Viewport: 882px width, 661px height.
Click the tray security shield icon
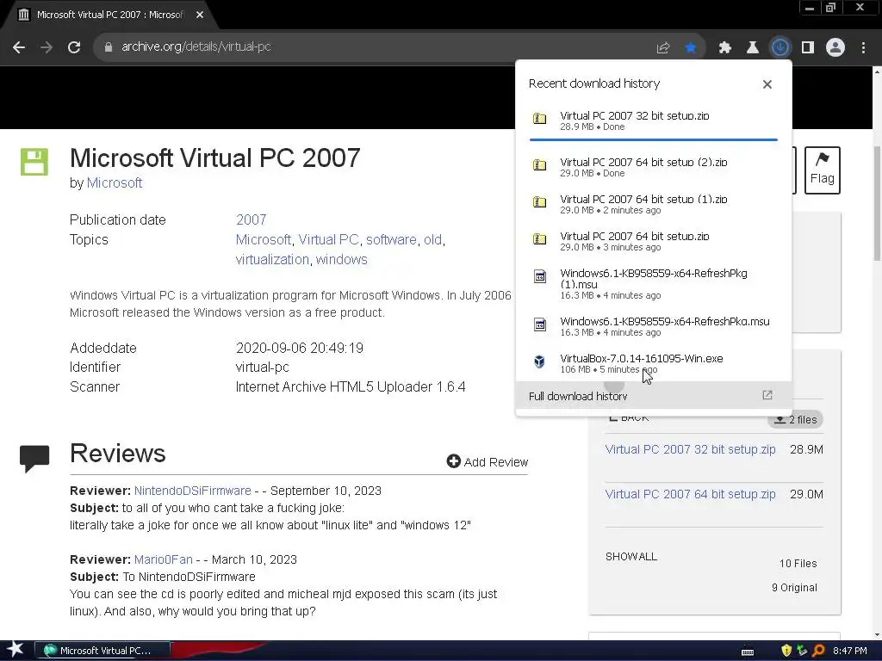pos(786,651)
